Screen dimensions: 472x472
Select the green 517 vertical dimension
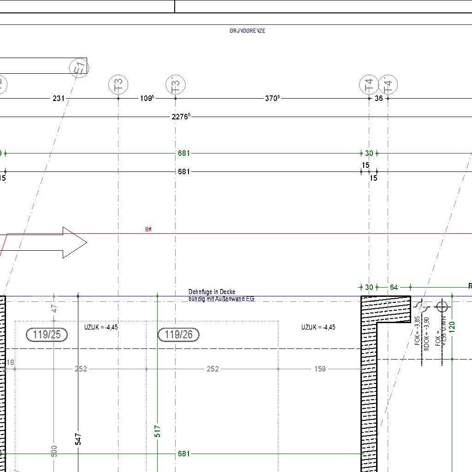coord(157,431)
